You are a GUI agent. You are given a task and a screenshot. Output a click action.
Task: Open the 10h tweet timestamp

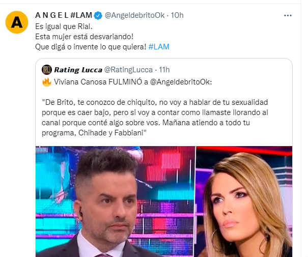click(x=177, y=15)
